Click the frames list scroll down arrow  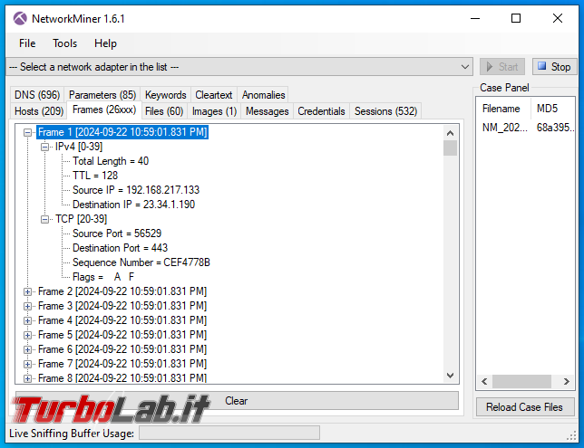click(450, 376)
